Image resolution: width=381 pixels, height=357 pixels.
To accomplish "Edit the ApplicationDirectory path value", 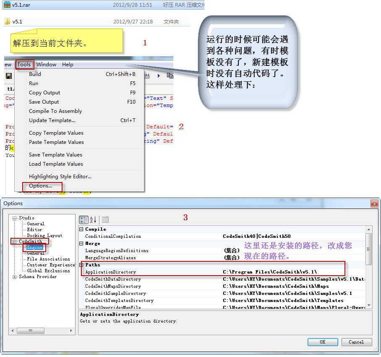I will [293, 272].
